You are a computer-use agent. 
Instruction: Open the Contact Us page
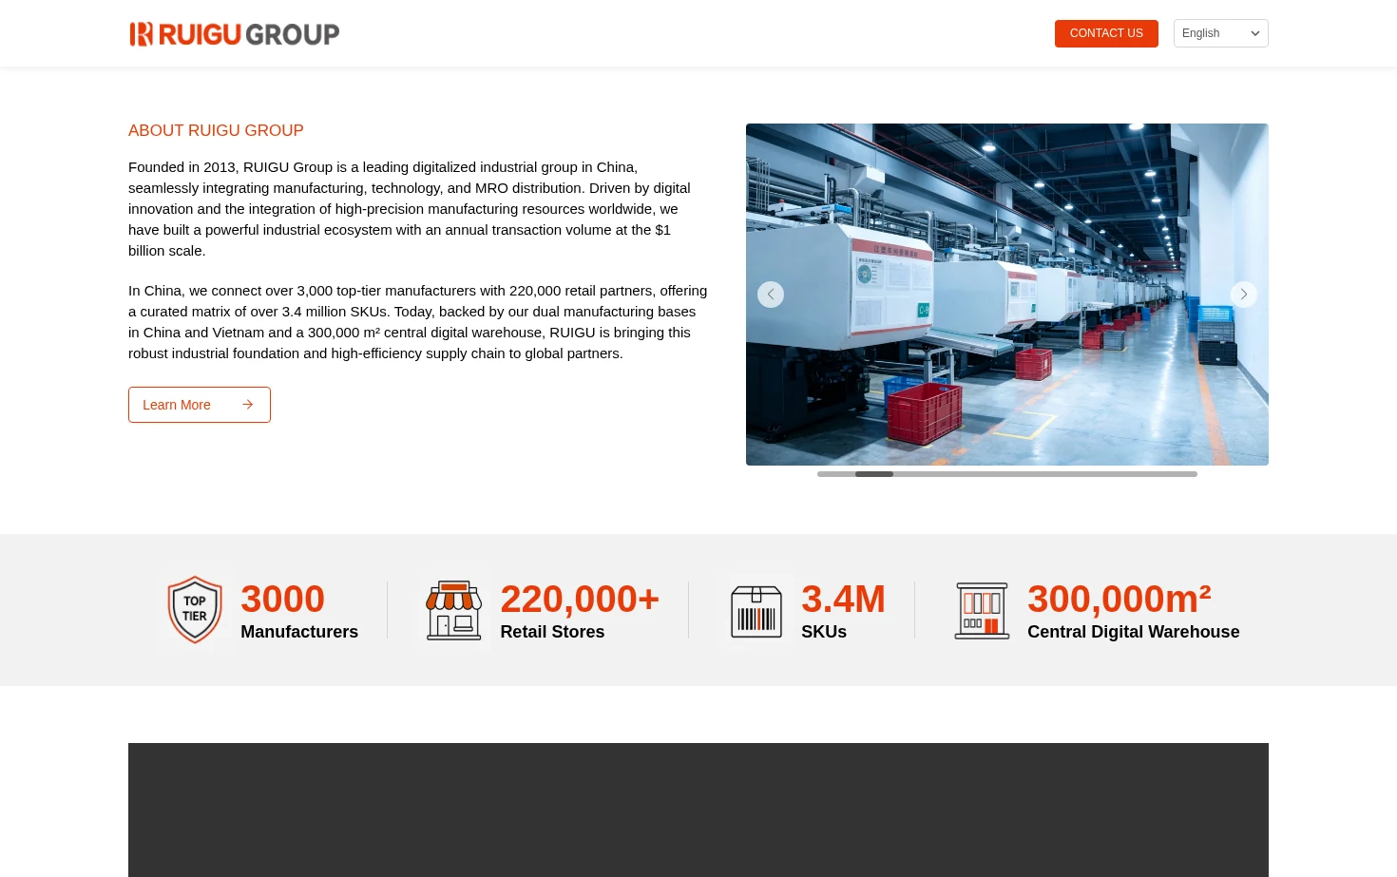1106,33
